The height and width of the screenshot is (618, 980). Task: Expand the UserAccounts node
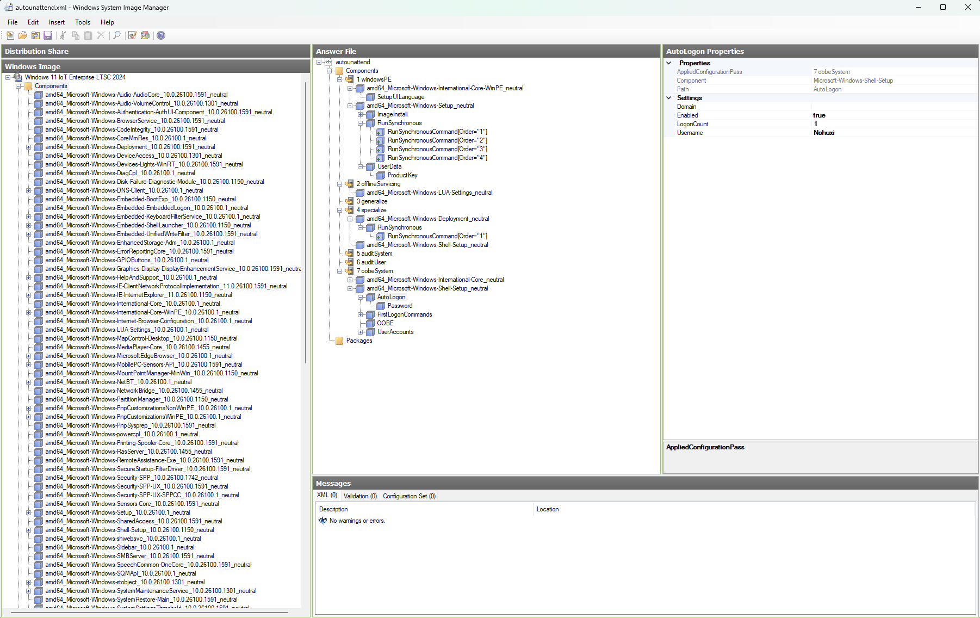click(360, 332)
